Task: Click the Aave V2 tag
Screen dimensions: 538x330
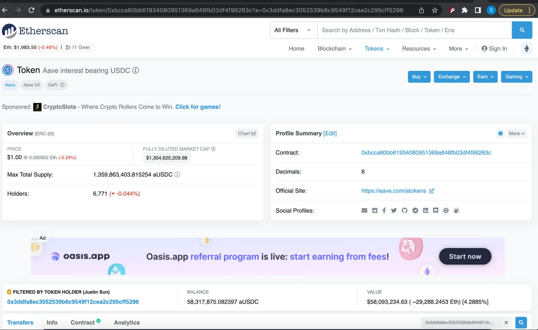Action: [32, 85]
